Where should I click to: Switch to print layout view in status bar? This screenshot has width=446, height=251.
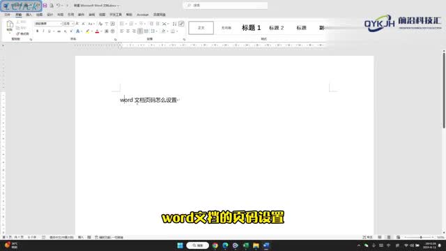click(x=389, y=237)
